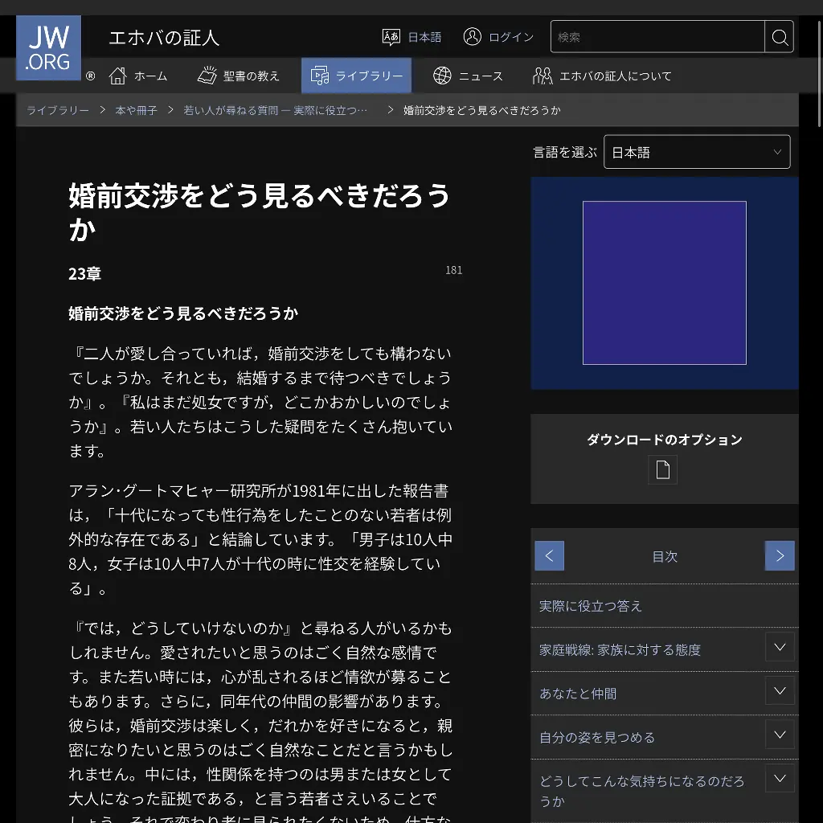The width and height of the screenshot is (823, 823).
Task: Click the publication cover thumbnail
Action: point(664,283)
